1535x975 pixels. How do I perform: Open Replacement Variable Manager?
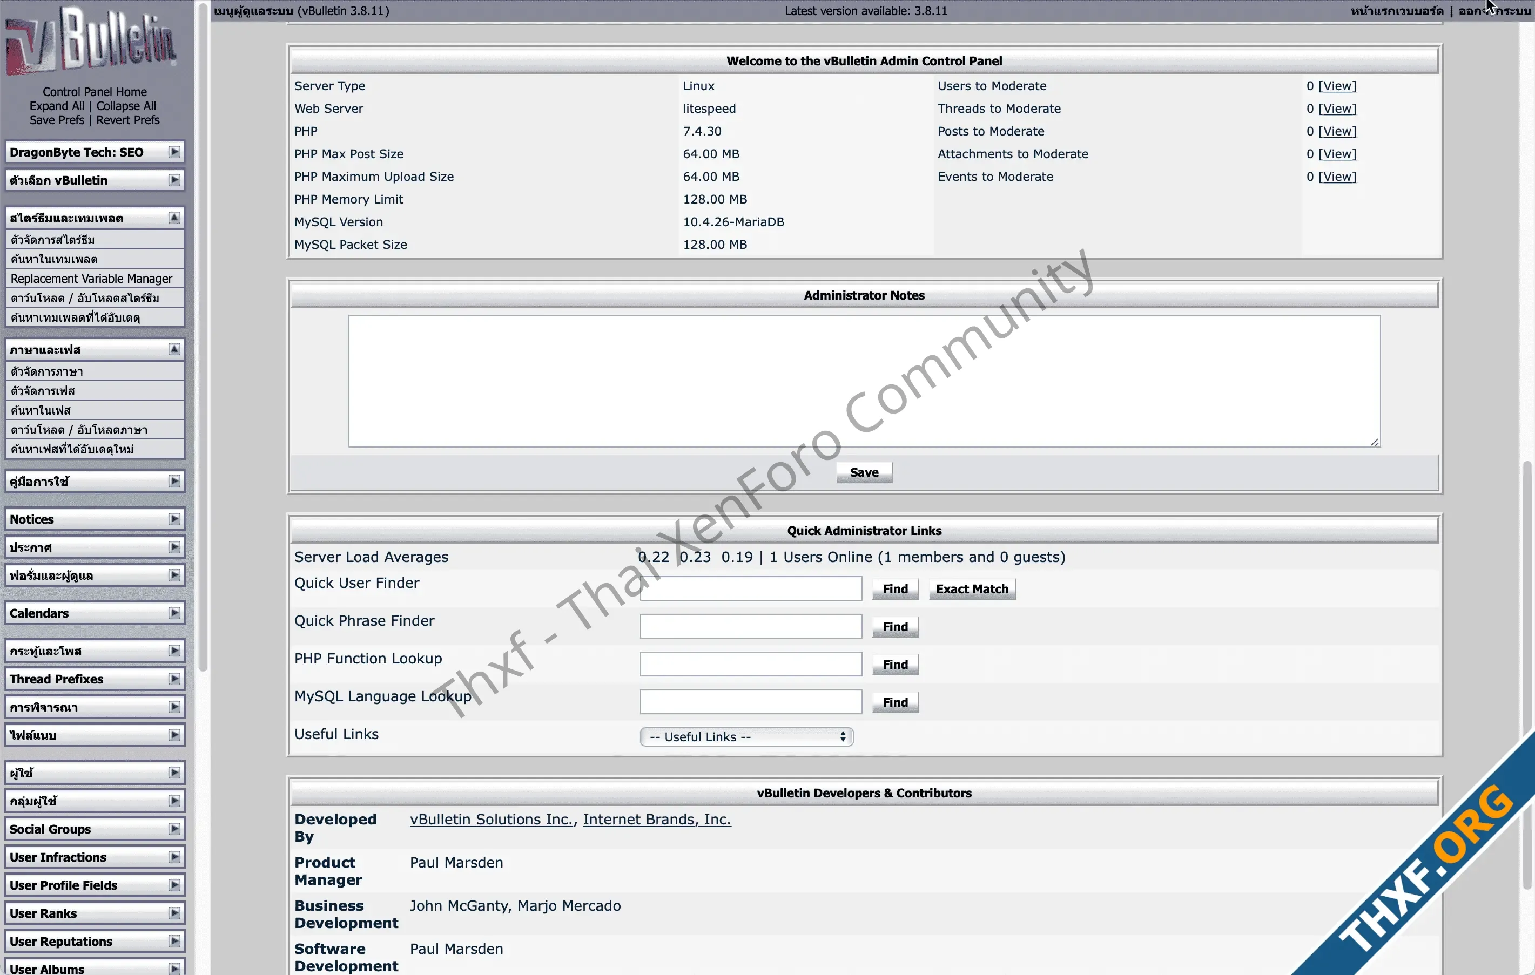(x=95, y=279)
